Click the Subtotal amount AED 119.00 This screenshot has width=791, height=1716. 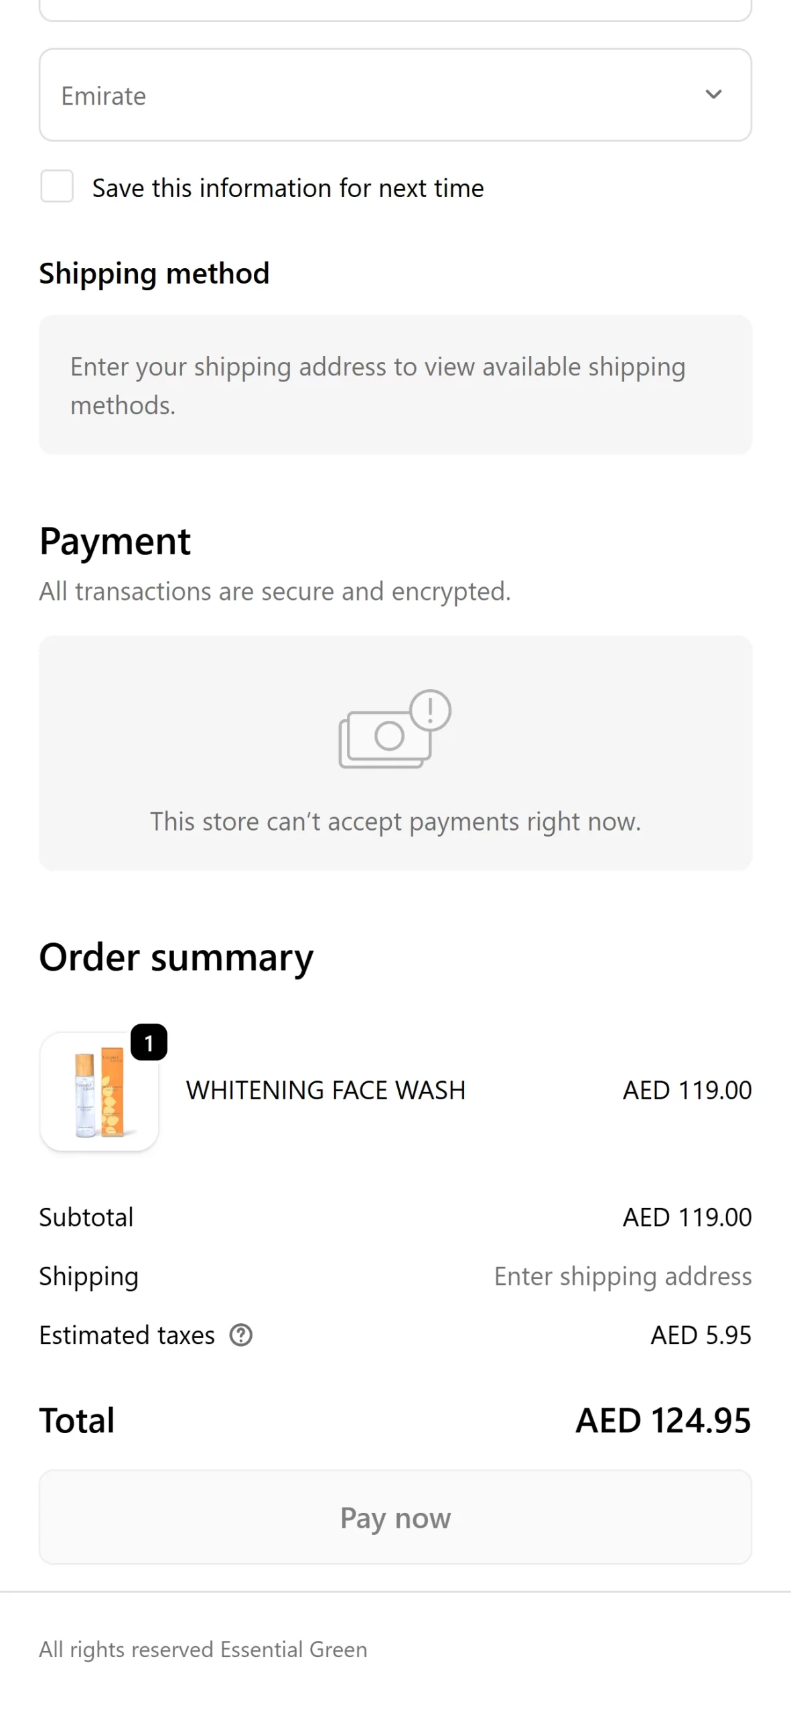687,1217
